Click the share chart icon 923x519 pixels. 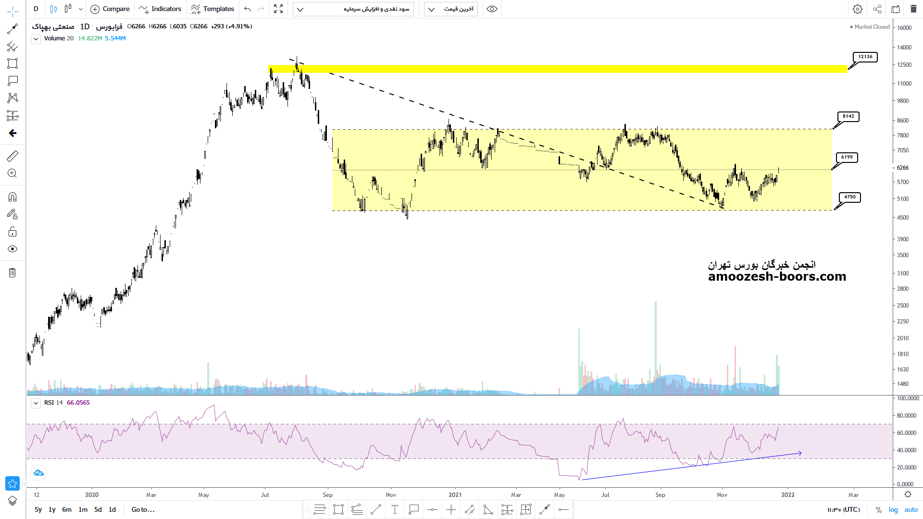(877, 9)
